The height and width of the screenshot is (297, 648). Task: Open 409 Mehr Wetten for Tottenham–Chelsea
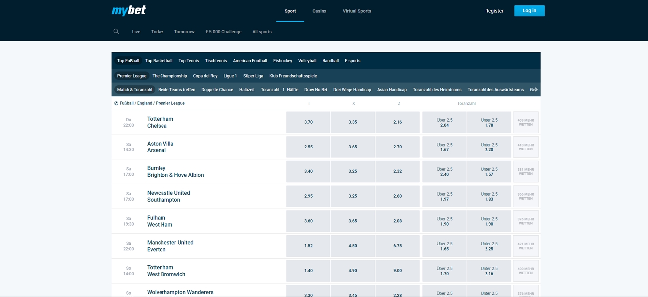[x=526, y=122]
